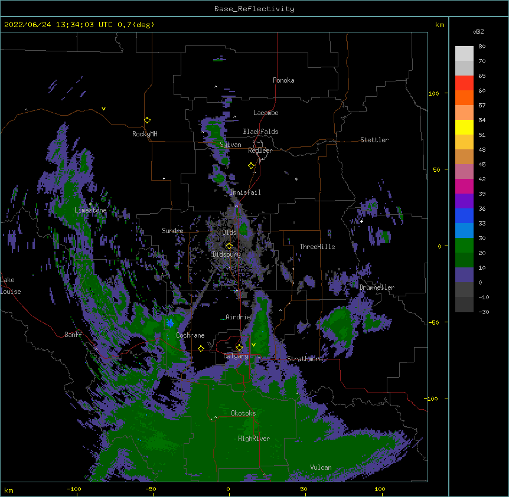This screenshot has width=509, height=497.
Task: Click the RedDeer city label
Action: tap(260, 151)
